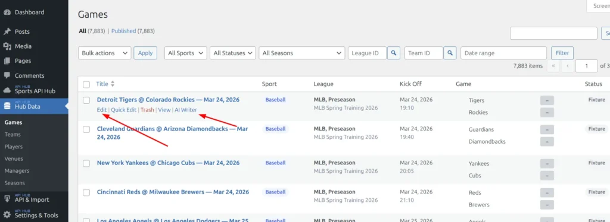Click the Pages icon in sidebar
The image size is (610, 222).
(x=7, y=61)
